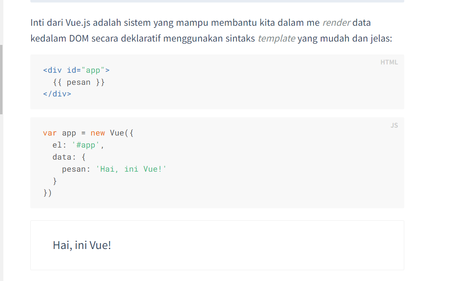Click the orange "new" keyword
This screenshot has width=462, height=281.
pos(98,133)
